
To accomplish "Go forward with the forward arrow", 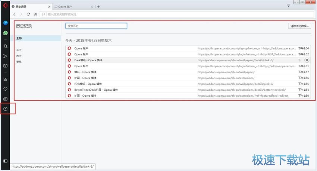I will click(x=21, y=14).
